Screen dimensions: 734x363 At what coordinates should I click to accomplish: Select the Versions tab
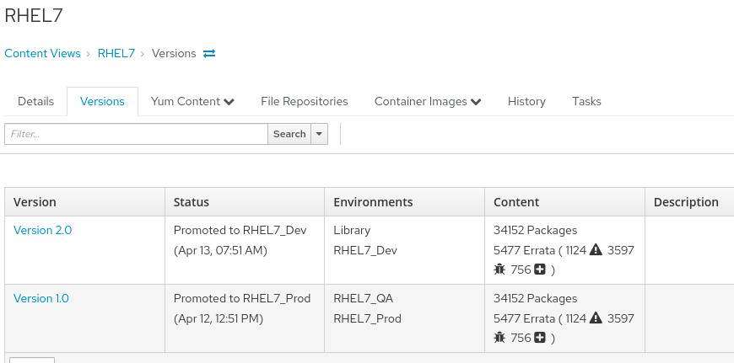point(102,101)
